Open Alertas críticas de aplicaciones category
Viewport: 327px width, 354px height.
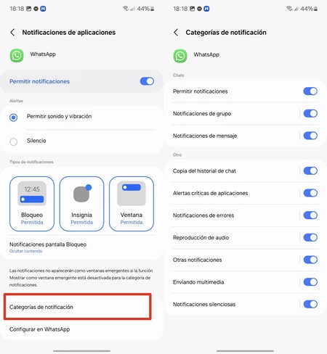coord(234,193)
